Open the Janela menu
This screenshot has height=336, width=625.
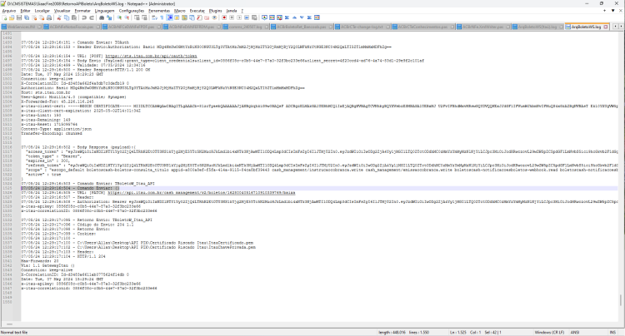(x=232, y=11)
